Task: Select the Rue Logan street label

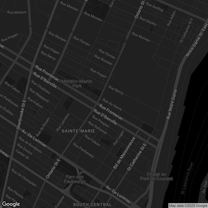Action: click(119, 138)
